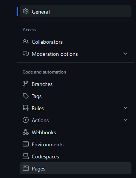The width and height of the screenshot is (136, 178).
Task: Click the Webhooks icon
Action: pos(26,132)
